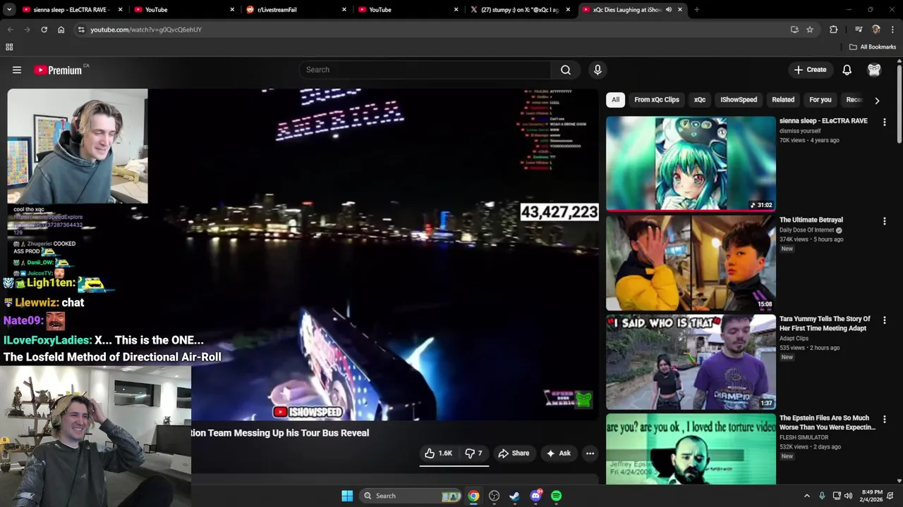Open FLESH SIMULATOR channel link
The width and height of the screenshot is (903, 507).
[x=804, y=437]
